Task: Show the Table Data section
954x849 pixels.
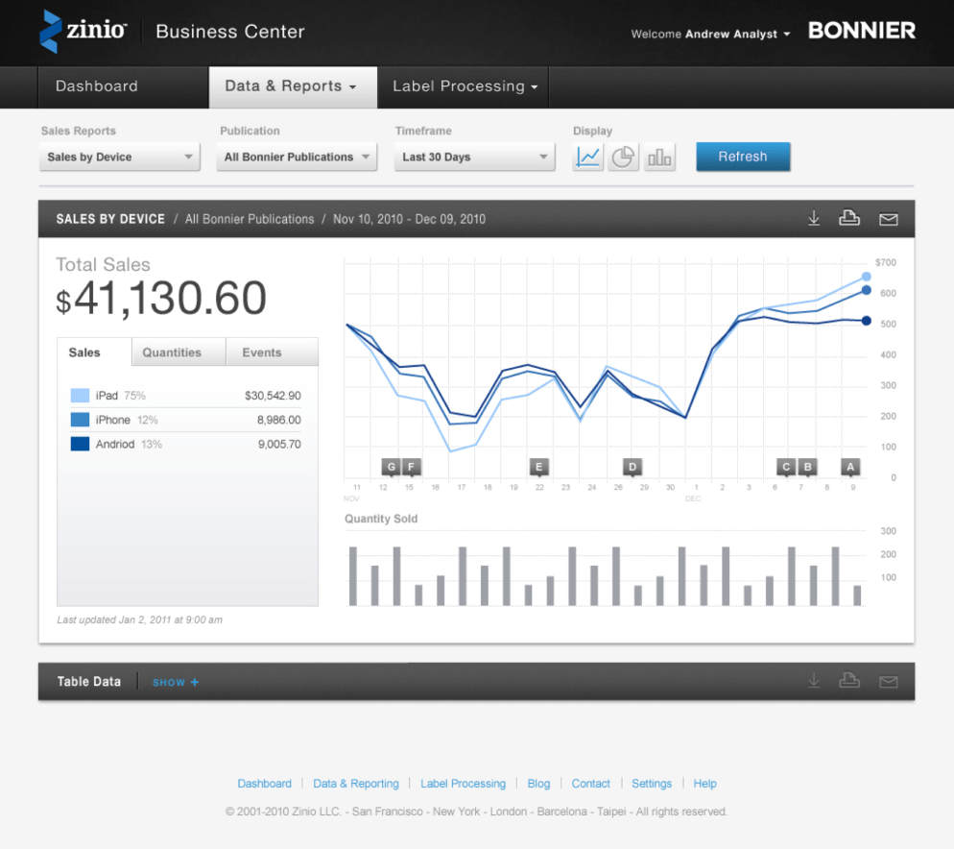Action: tap(176, 683)
